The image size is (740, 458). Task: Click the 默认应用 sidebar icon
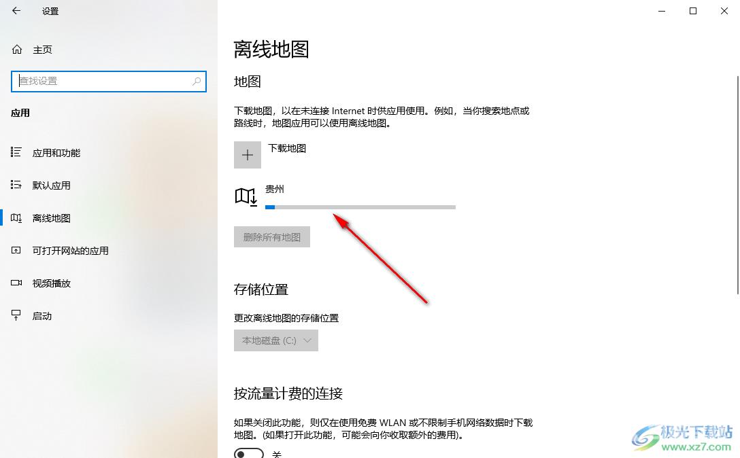pos(16,185)
